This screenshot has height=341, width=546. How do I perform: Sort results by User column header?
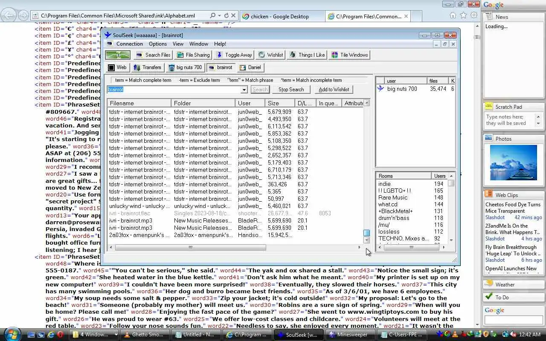pos(250,103)
